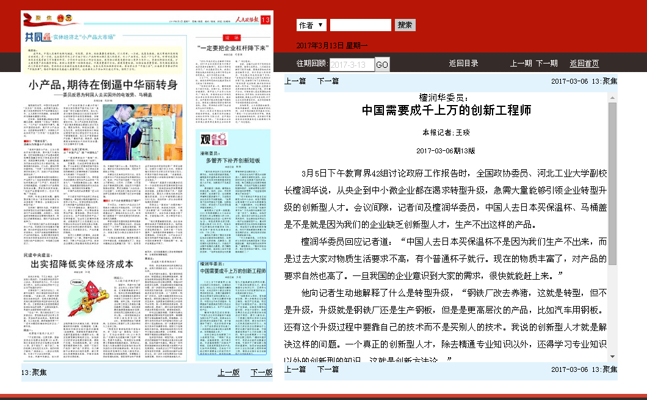Click the article scrollbar's up arrow
Image resolution: width=647 pixels, height=400 pixels.
click(x=612, y=98)
